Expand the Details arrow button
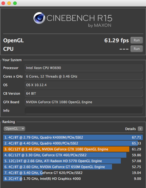The image size is (146, 188). point(140,129)
